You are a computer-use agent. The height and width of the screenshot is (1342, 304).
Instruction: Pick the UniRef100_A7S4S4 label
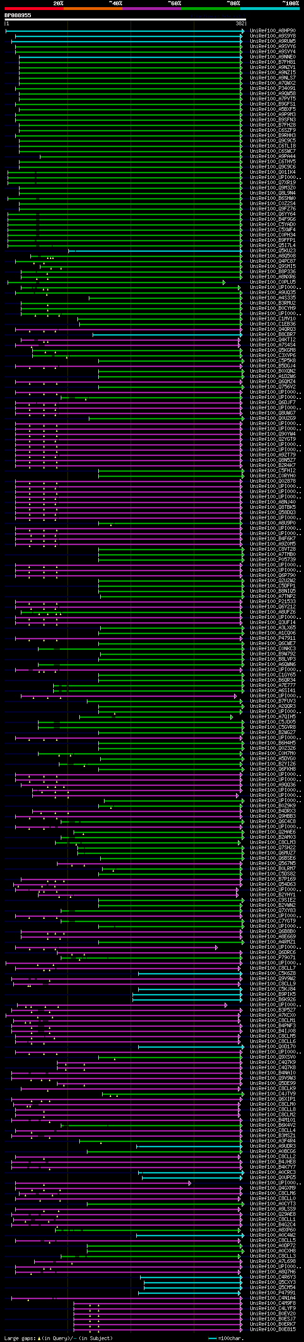272,345
